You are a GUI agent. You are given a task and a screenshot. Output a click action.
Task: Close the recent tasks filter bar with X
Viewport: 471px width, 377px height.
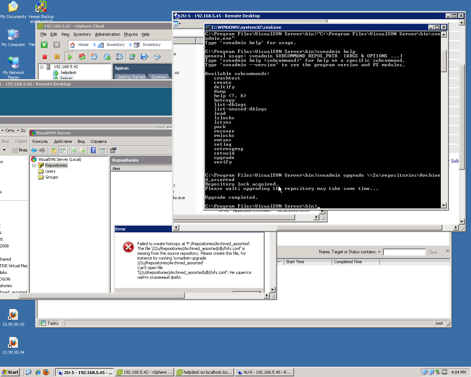447,251
